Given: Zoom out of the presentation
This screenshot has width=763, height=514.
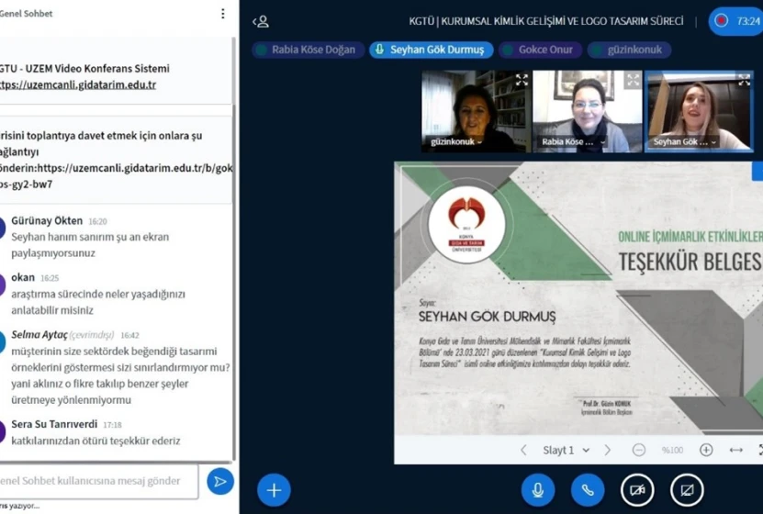Looking at the screenshot, I should click(639, 450).
